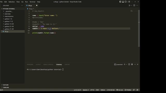
Task: Select the powershell terminal label
Action: coord(118,65)
